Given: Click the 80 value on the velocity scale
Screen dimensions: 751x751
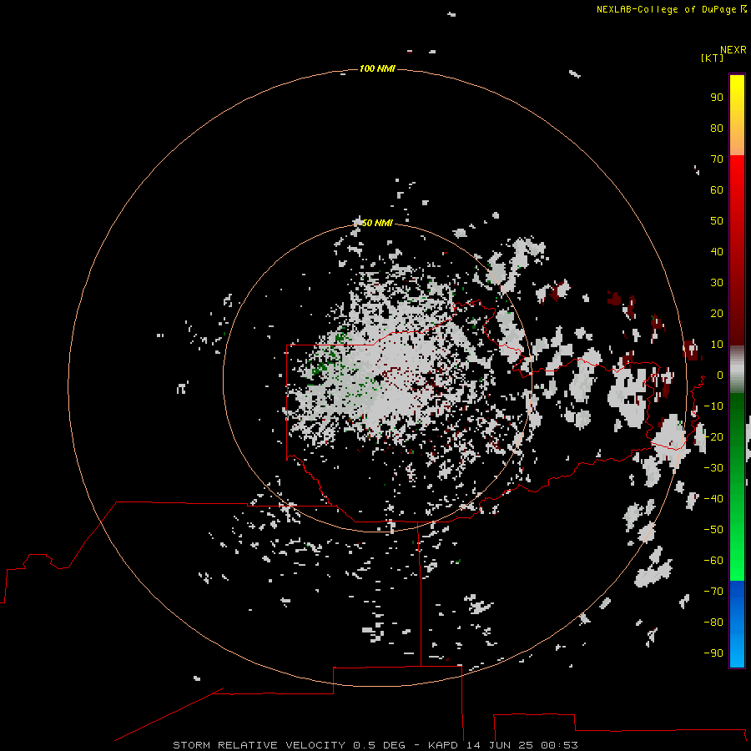Looking at the screenshot, I should 717,129.
